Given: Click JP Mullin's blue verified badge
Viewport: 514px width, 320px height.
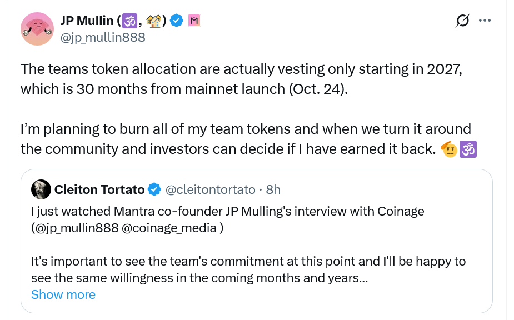Looking at the screenshot, I should point(177,21).
